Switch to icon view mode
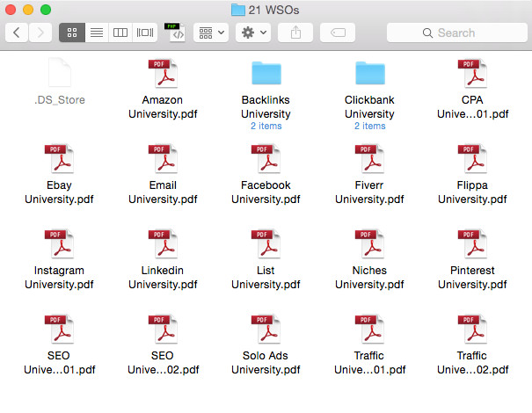532x413 pixels. point(72,33)
